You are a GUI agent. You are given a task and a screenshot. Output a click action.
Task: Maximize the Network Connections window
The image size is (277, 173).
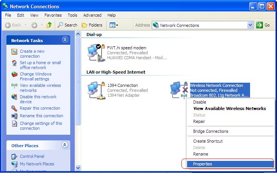coord(262,7)
